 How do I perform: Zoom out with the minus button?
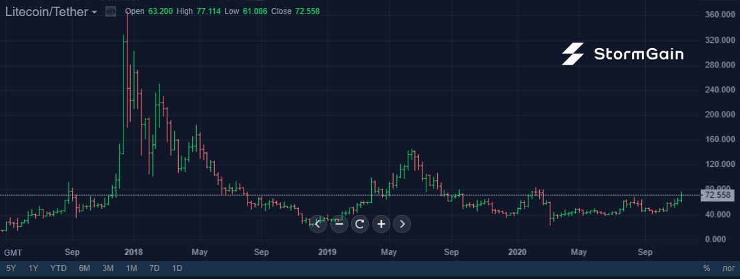point(339,224)
